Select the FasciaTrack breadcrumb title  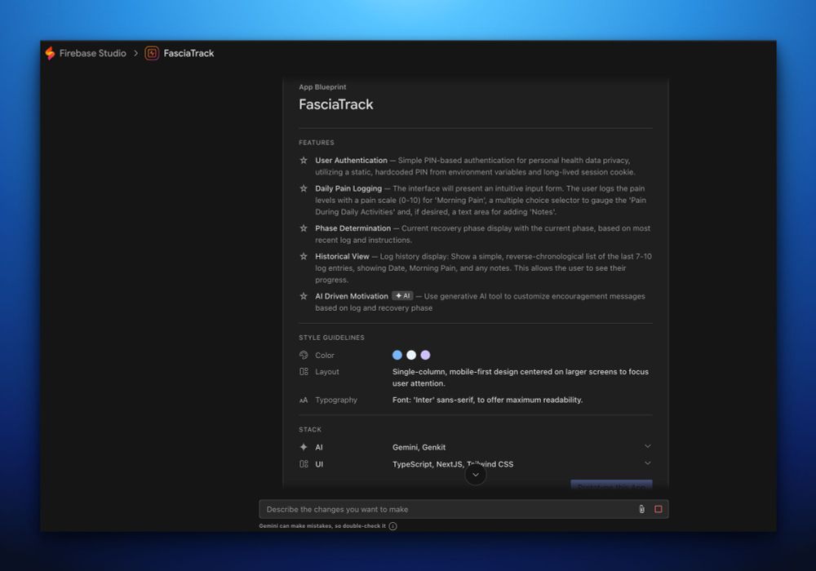tap(188, 53)
